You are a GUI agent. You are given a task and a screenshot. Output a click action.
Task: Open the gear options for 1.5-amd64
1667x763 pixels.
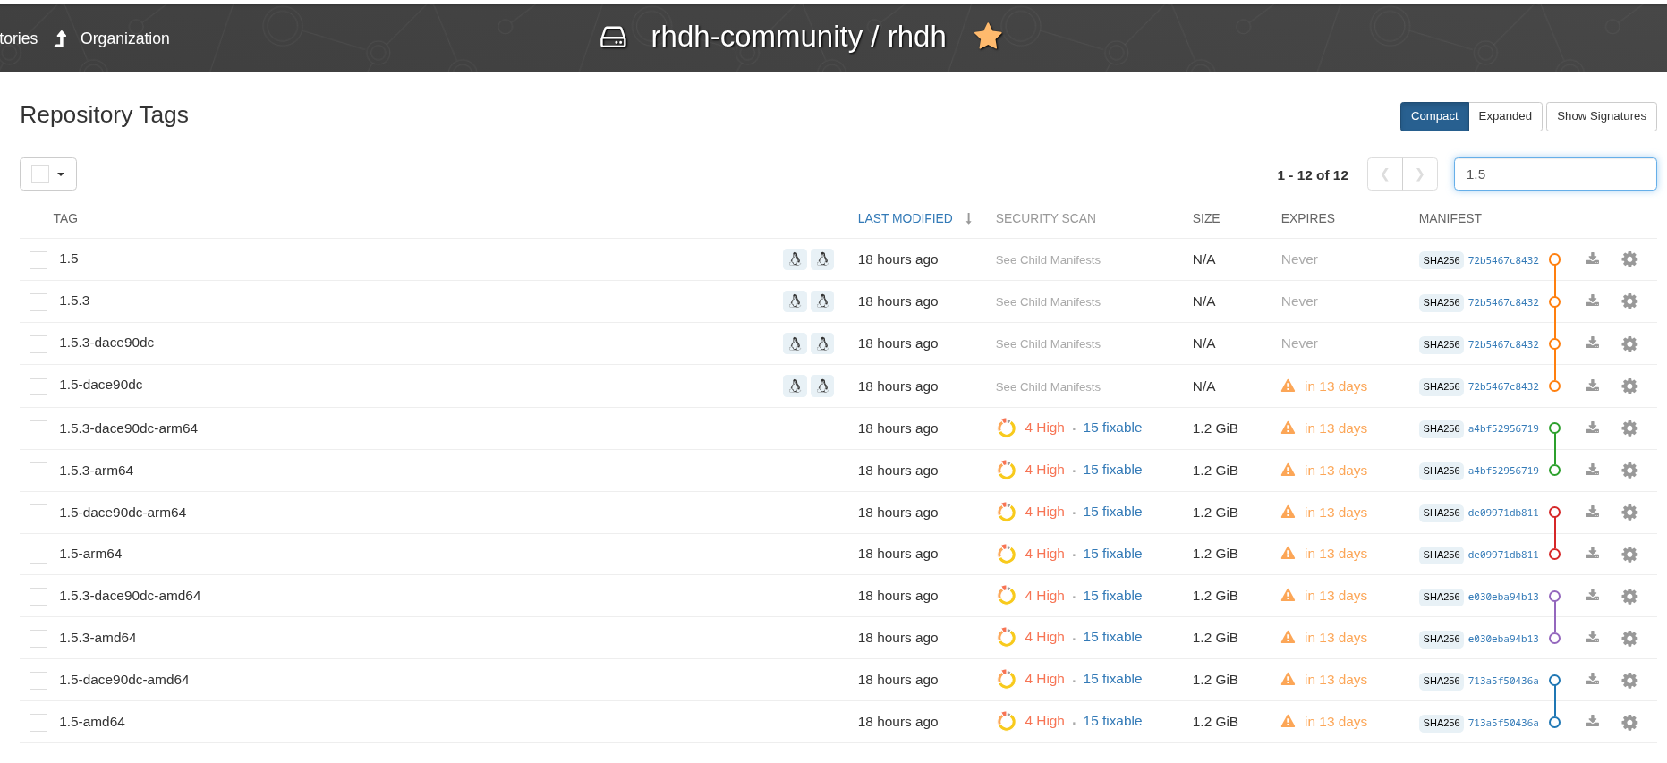click(1629, 722)
